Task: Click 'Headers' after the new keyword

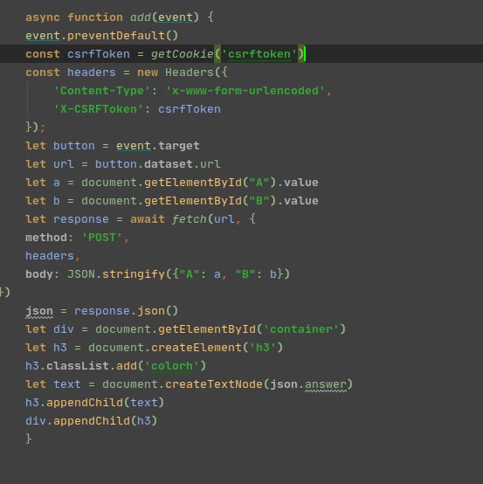Action: point(190,73)
